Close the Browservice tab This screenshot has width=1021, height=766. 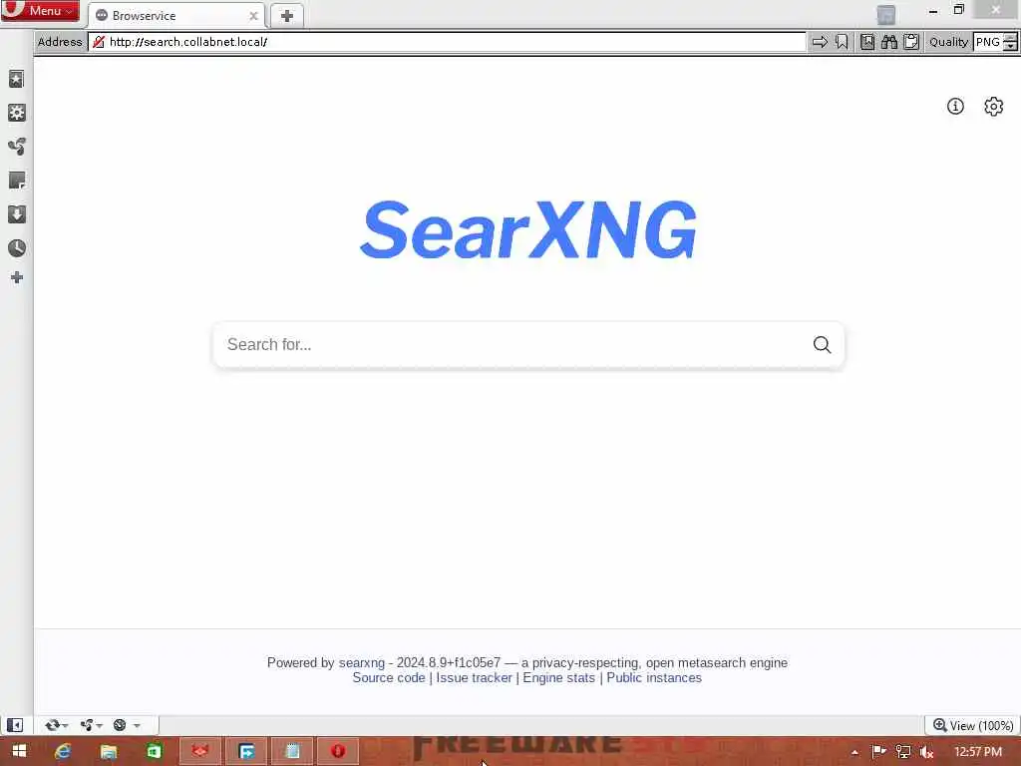[253, 16]
